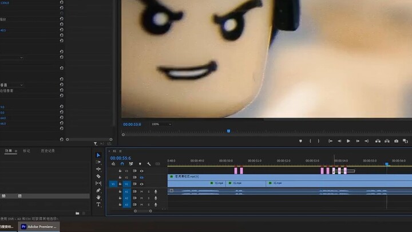Click the 64.0 value in Effect Controls
The image size is (412, 232).
click(3, 118)
